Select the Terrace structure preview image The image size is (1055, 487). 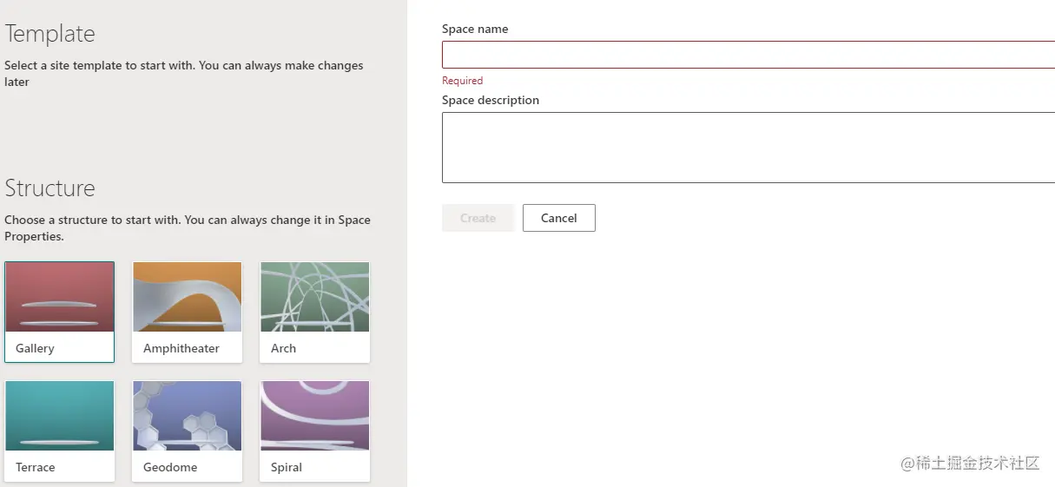coord(59,416)
